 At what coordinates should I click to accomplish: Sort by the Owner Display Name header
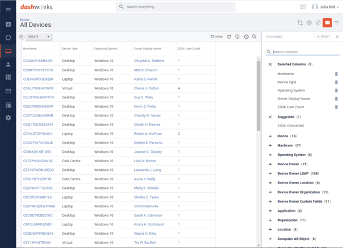(x=147, y=49)
